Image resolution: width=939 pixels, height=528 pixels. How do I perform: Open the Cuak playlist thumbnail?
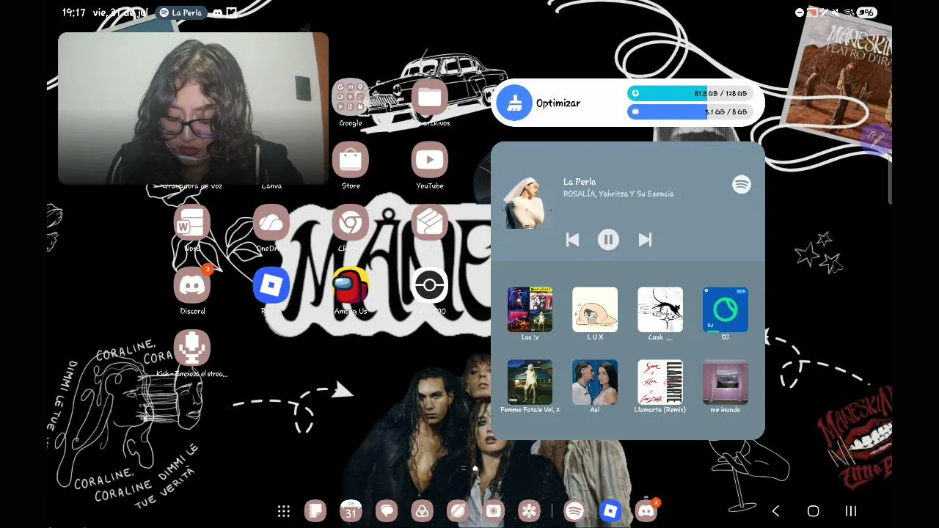point(660,309)
